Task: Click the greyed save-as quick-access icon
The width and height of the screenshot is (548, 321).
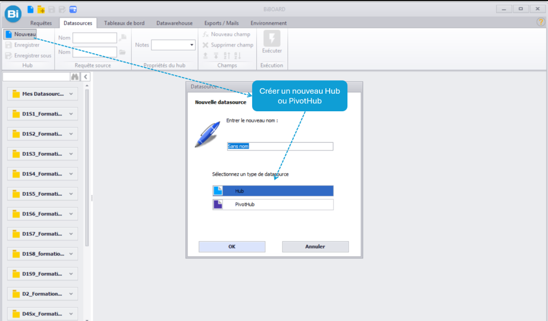Action: click(62, 10)
